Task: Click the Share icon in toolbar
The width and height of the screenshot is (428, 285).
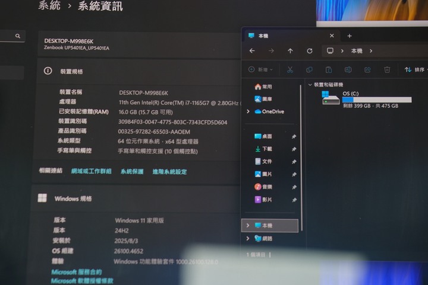Action: click(x=367, y=69)
